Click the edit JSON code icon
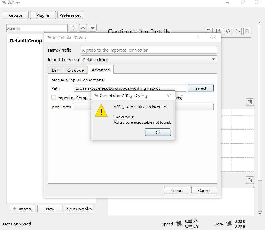Image resolution: width=265 pixels, height=230 pixels. 228,31
